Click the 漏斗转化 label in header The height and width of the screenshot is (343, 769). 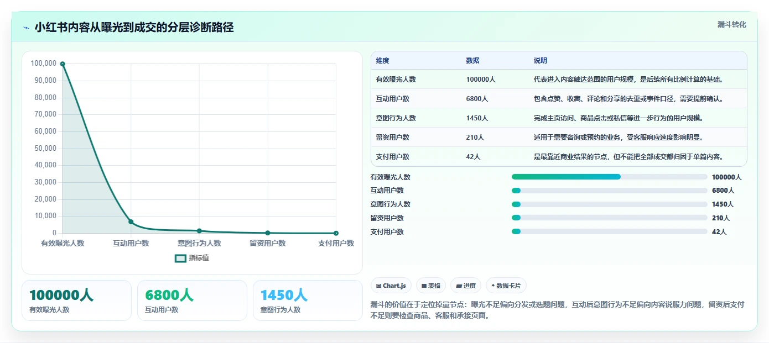click(731, 25)
